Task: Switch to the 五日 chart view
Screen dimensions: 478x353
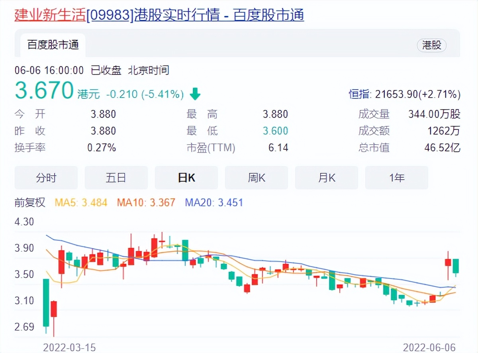Action: click(x=116, y=178)
